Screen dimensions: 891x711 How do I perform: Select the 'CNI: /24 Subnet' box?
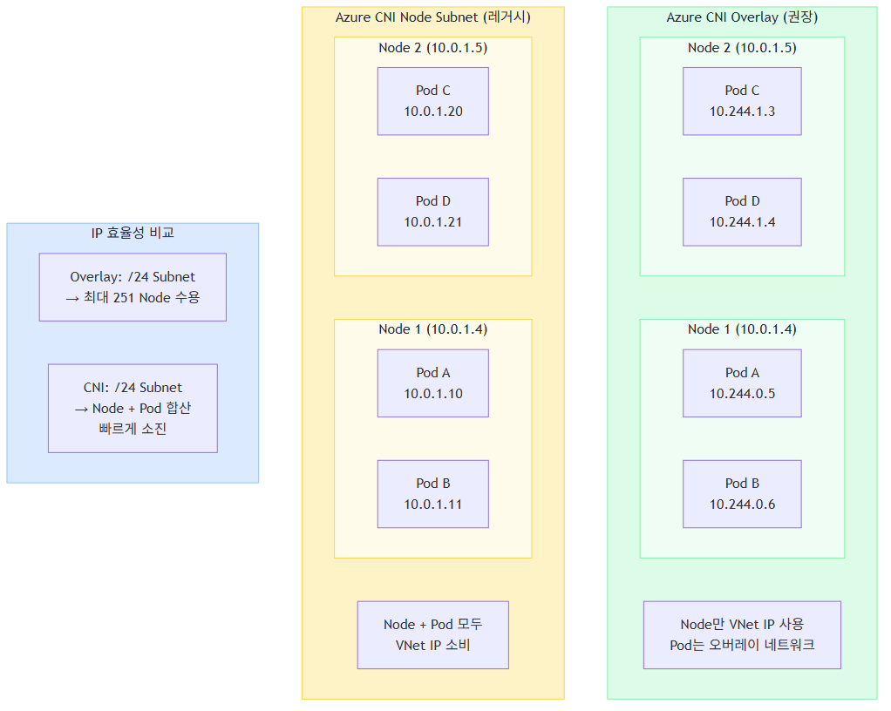point(133,409)
